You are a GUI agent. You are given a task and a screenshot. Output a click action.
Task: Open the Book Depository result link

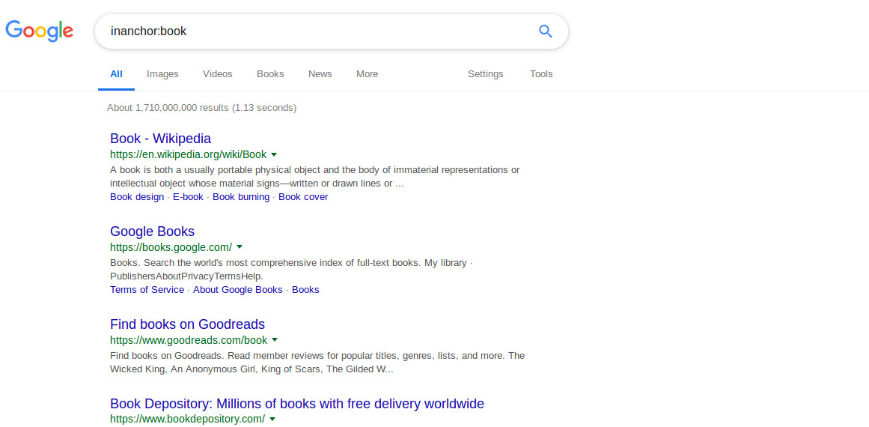tap(297, 403)
